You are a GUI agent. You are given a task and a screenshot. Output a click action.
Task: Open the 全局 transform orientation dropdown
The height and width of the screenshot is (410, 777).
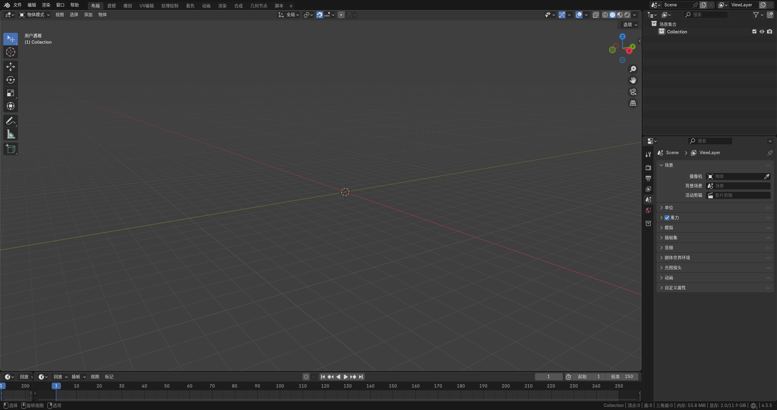[289, 15]
